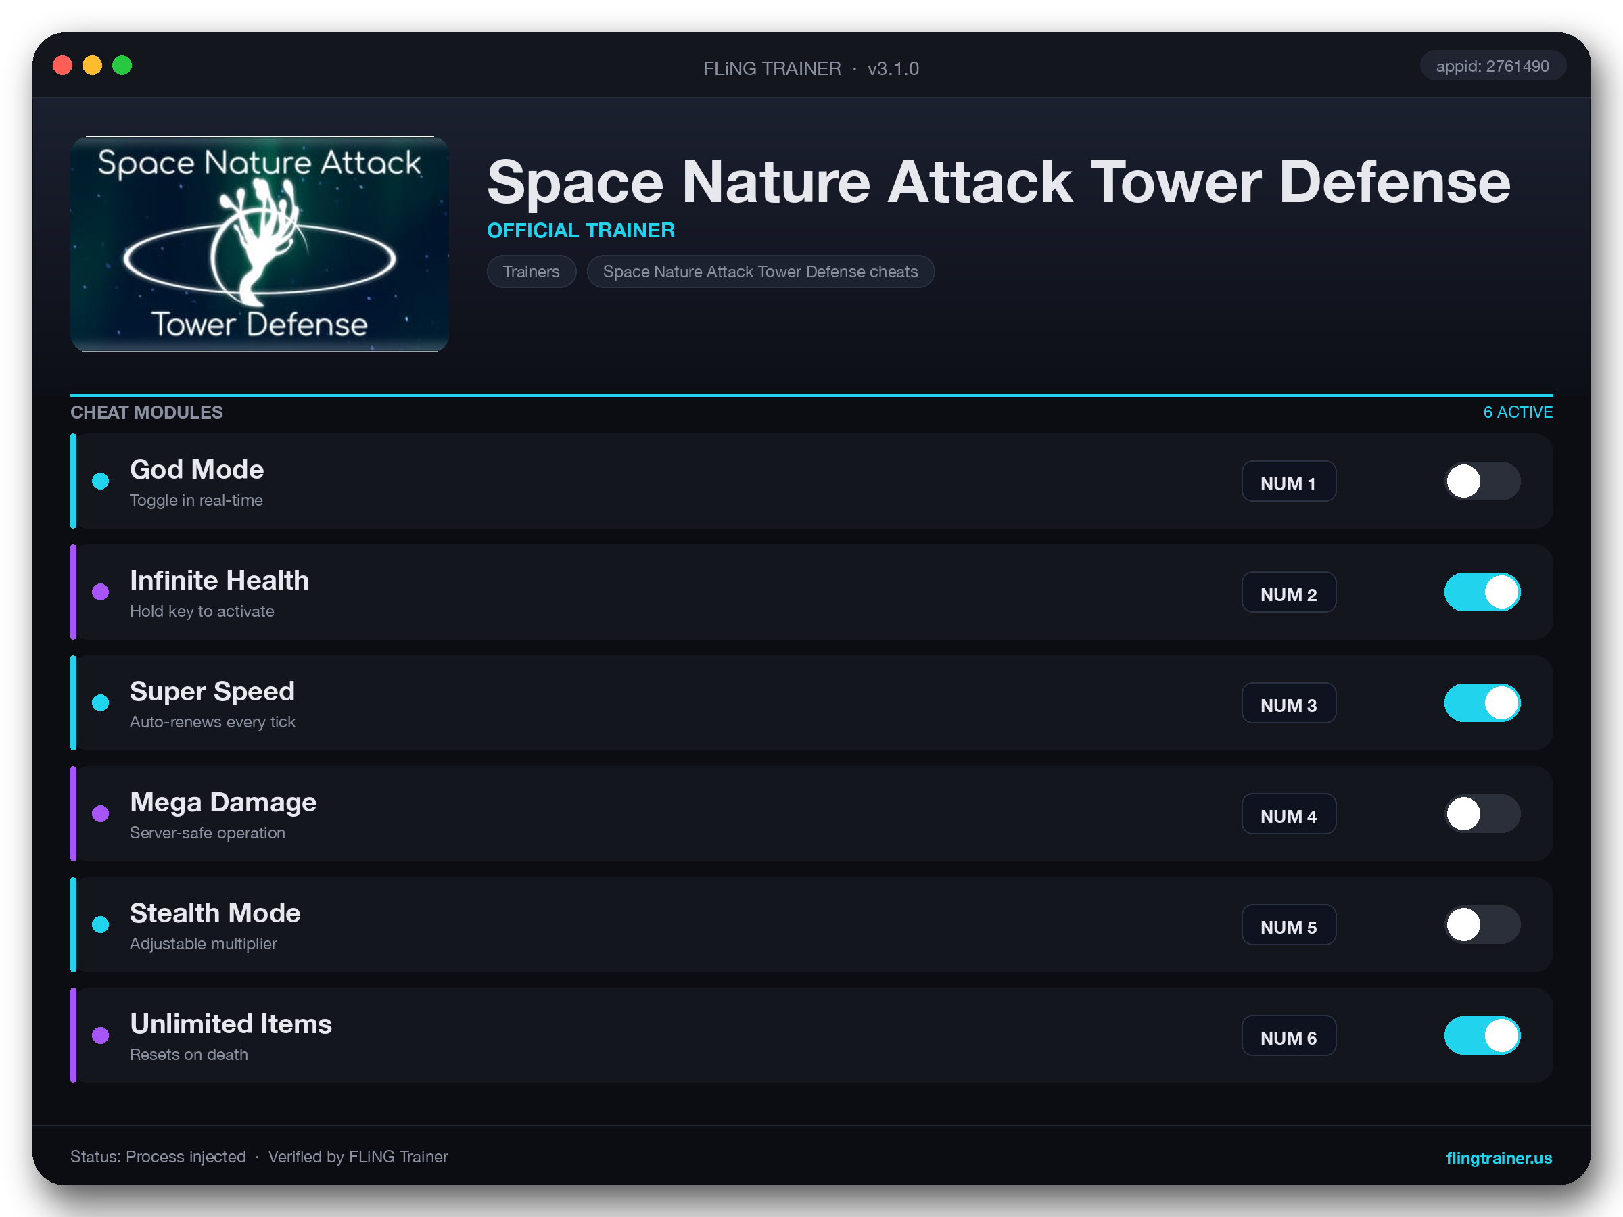Visit the flingtrainer.us link
This screenshot has width=1623, height=1217.
click(x=1499, y=1158)
